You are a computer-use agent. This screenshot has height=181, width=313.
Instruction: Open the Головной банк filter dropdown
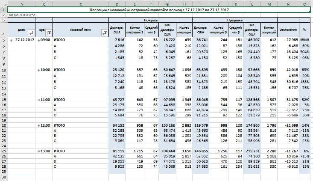pyautogui.click(x=105, y=33)
